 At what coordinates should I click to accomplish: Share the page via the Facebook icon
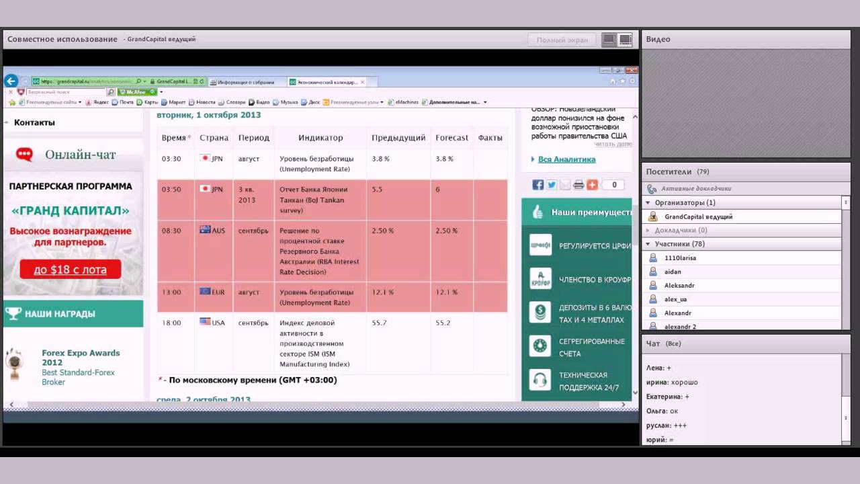538,185
